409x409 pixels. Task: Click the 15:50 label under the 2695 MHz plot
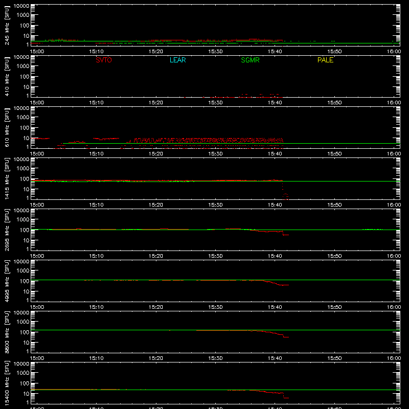tap(334, 256)
